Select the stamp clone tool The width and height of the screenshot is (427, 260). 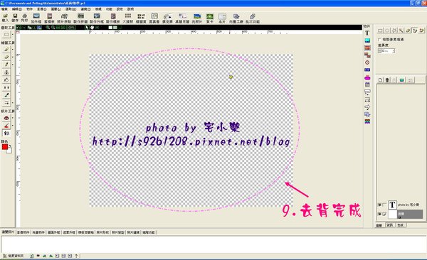(6, 72)
